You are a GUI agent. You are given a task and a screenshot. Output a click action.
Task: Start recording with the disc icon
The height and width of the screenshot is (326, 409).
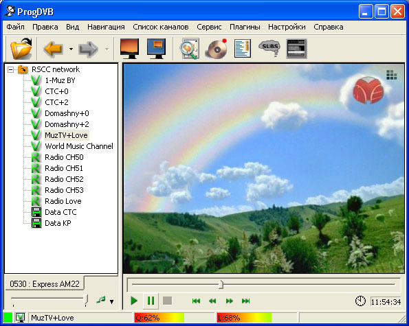click(x=217, y=49)
